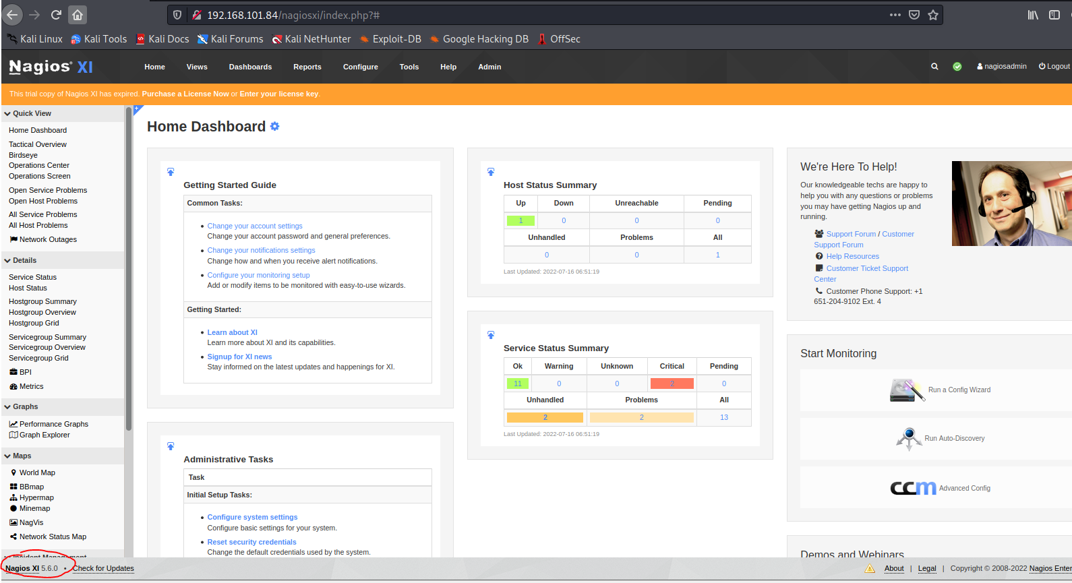Open Host Status in Details

[x=28, y=288]
